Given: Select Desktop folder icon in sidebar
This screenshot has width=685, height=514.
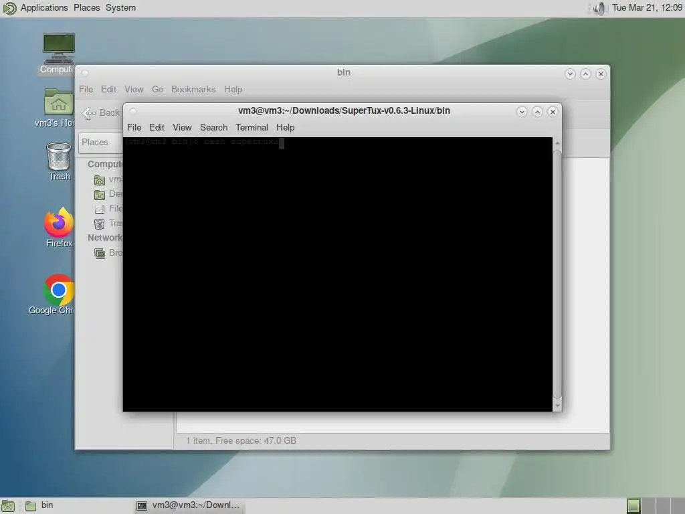Looking at the screenshot, I should click(x=100, y=195).
